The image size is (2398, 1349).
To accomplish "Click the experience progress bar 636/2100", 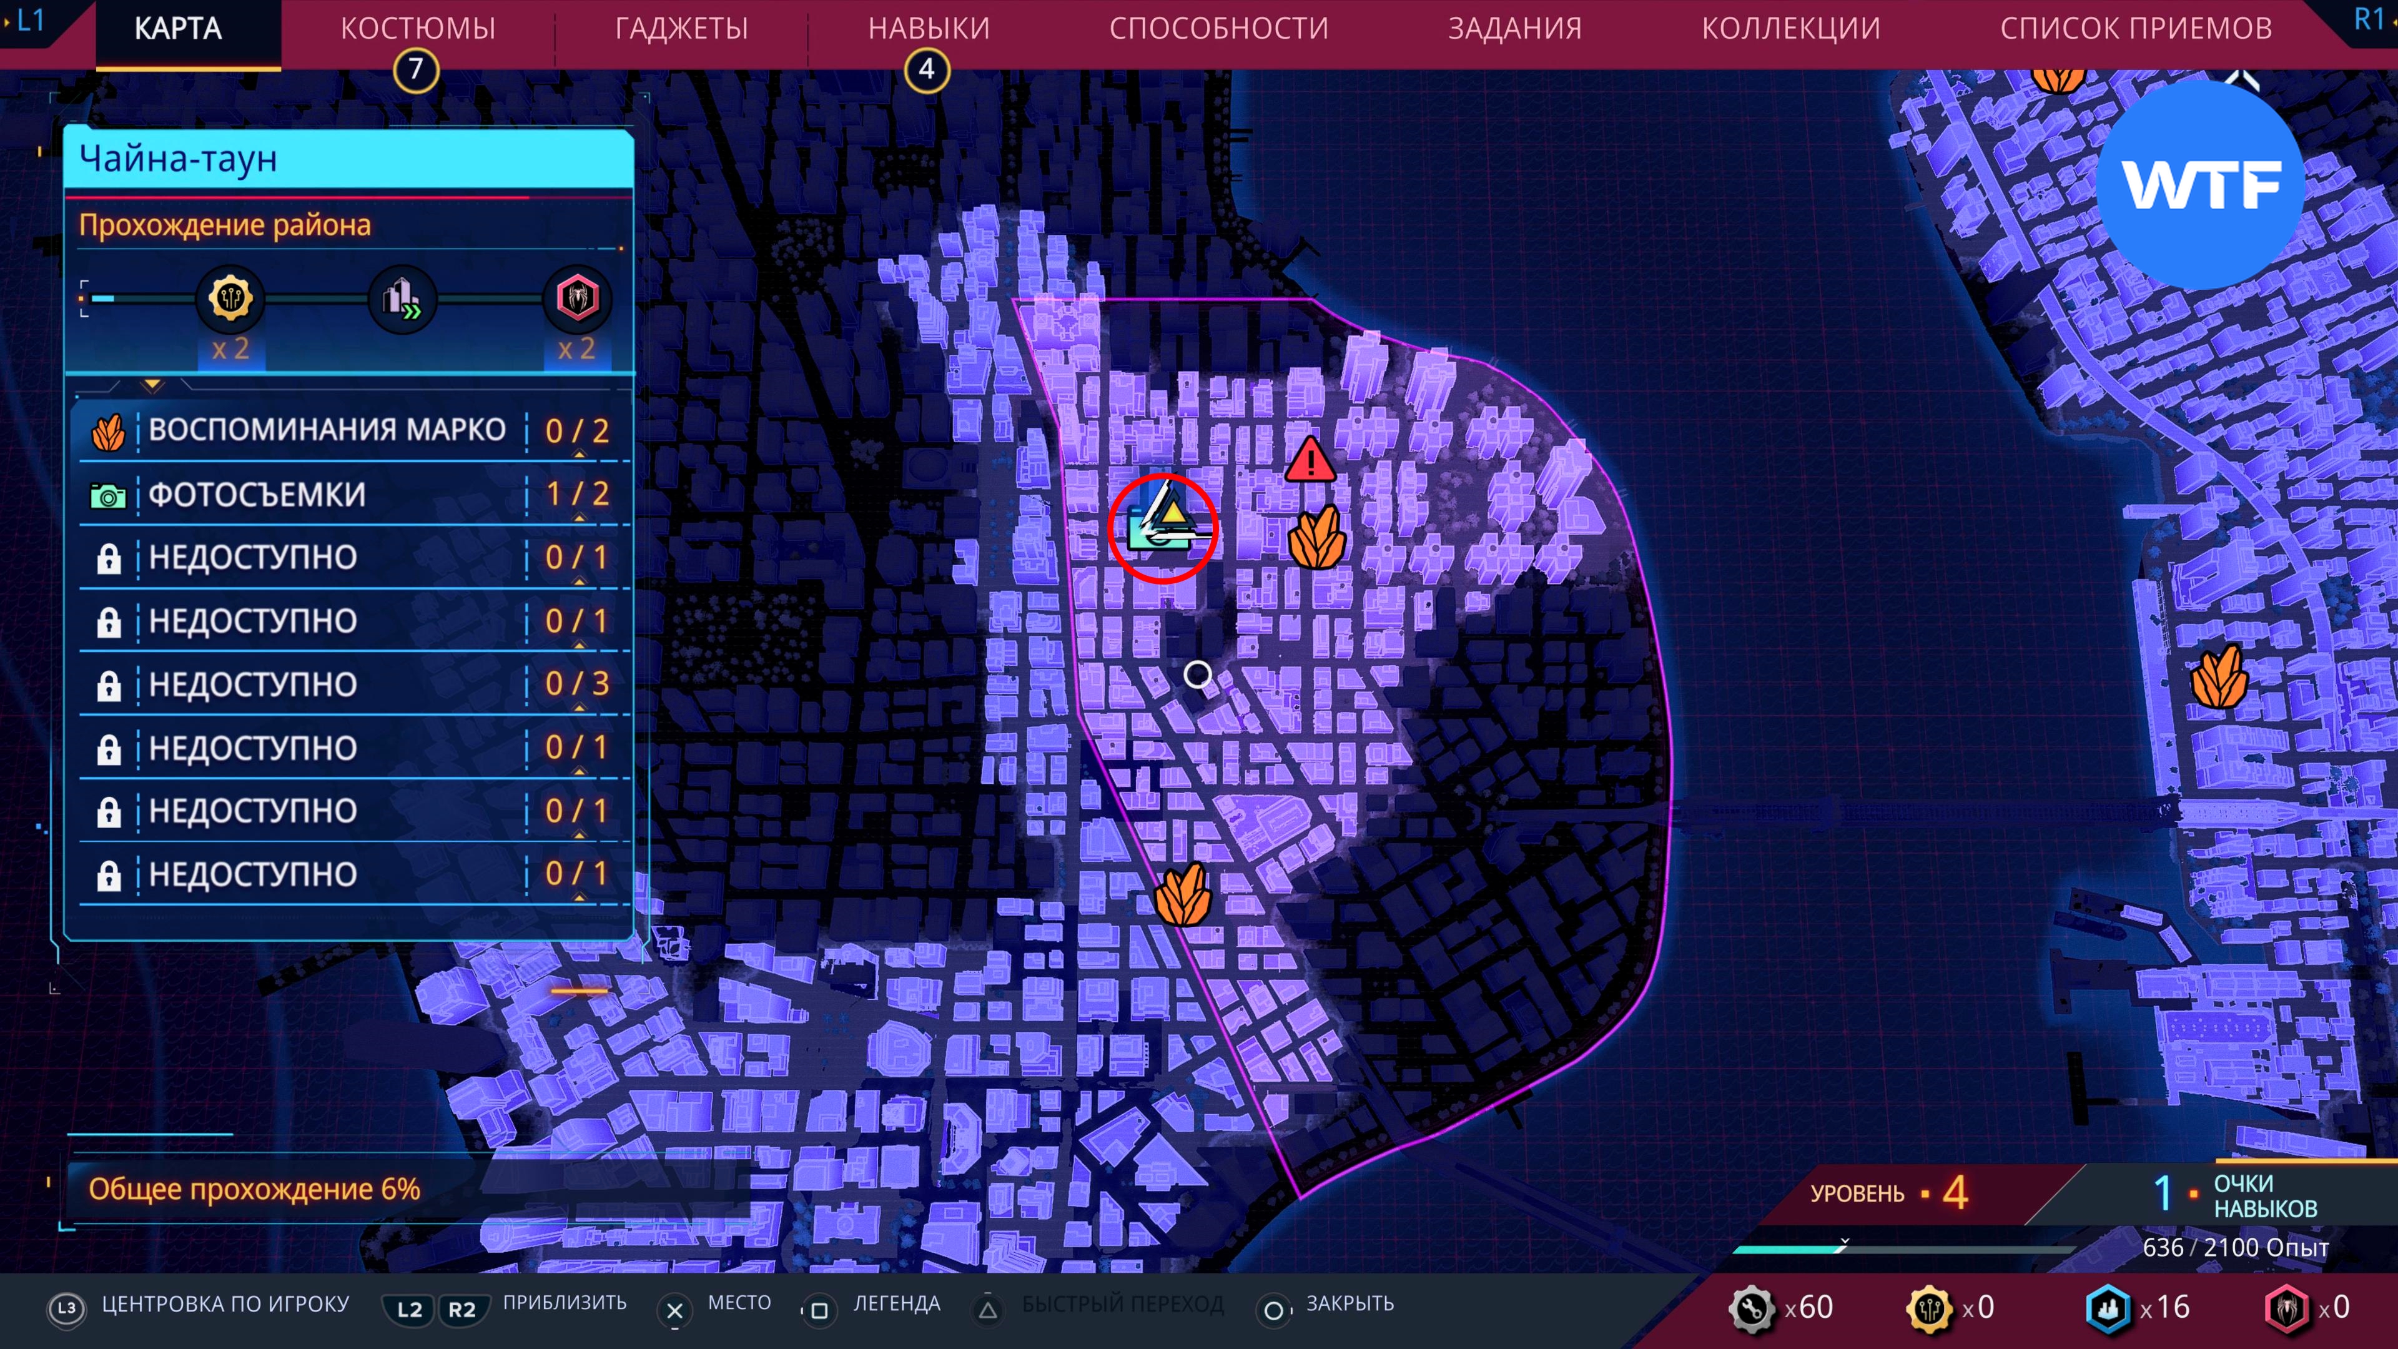I will (x=1903, y=1248).
